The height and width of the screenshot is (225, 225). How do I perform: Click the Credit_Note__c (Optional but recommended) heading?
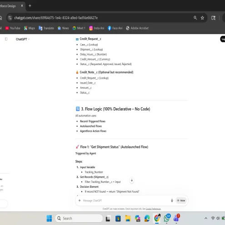[x=106, y=72]
